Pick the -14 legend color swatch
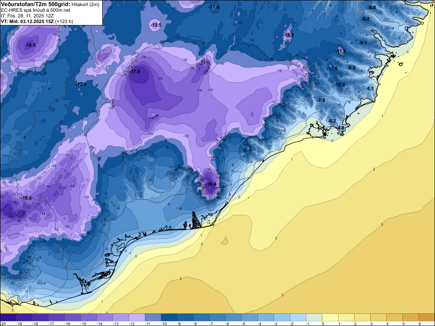 click(104, 317)
